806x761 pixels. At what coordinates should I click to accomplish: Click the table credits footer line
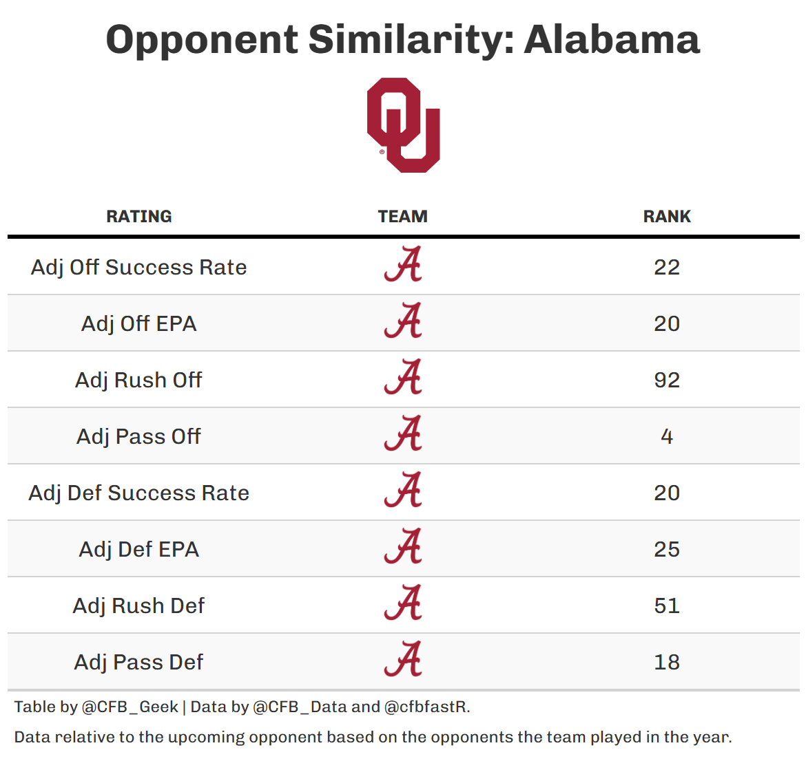242,707
